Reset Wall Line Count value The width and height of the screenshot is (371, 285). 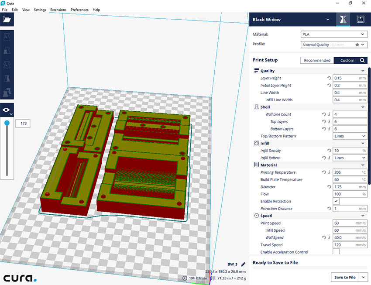(324, 114)
